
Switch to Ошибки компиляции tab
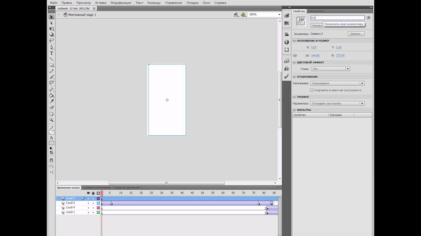click(x=97, y=187)
